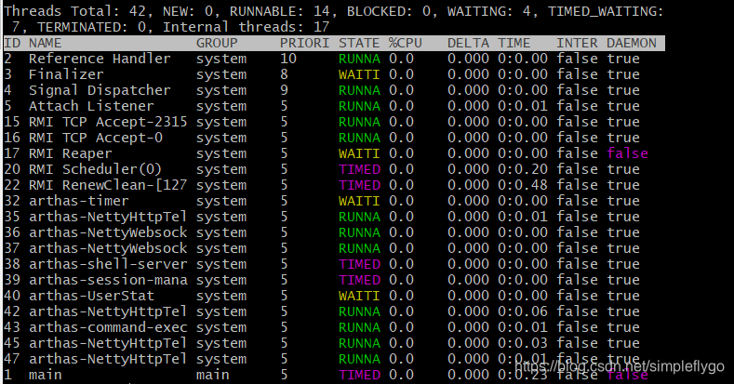Select 'main' group value in last row

tap(212, 375)
